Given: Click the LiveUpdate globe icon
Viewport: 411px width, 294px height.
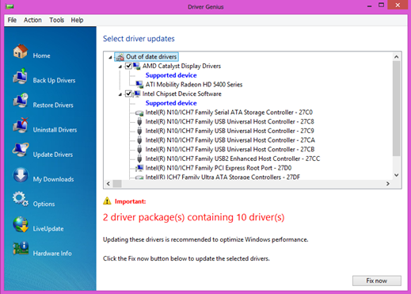Looking at the screenshot, I should (21, 224).
